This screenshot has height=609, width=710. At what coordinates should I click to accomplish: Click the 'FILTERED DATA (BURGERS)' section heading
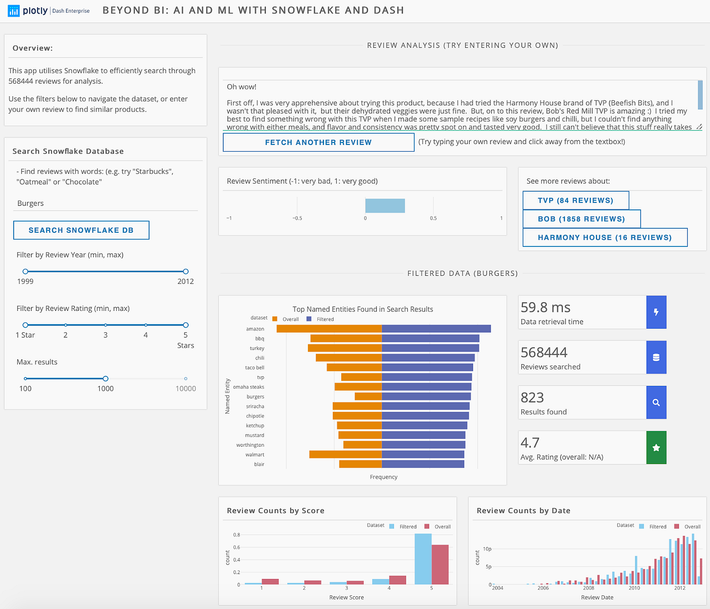click(463, 273)
